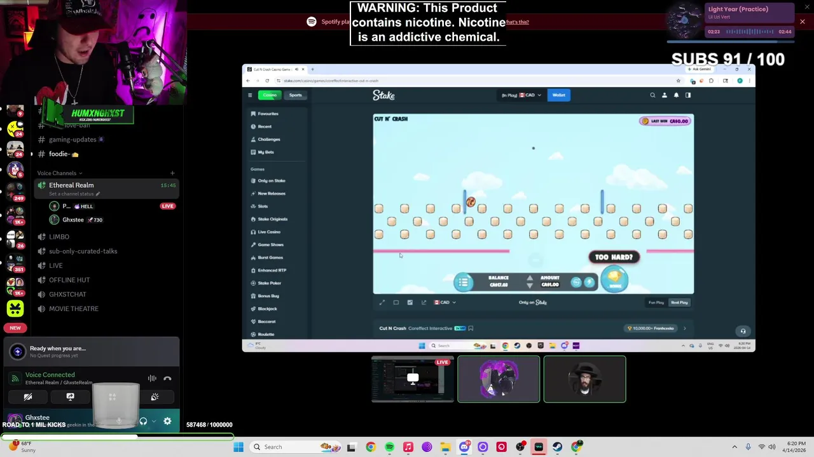
Task: Open the Windows system tray overflow chevron
Action: 735,447
